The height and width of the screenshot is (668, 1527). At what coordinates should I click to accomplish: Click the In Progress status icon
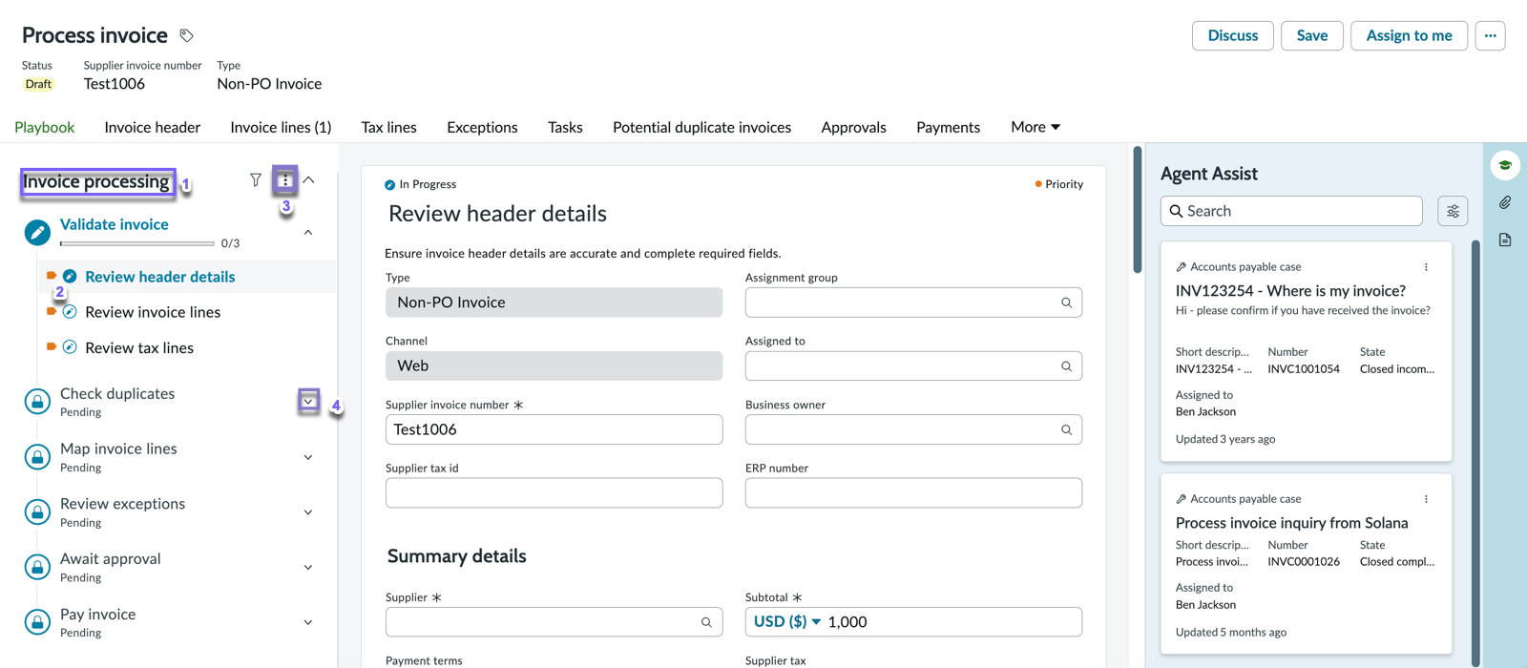[389, 185]
